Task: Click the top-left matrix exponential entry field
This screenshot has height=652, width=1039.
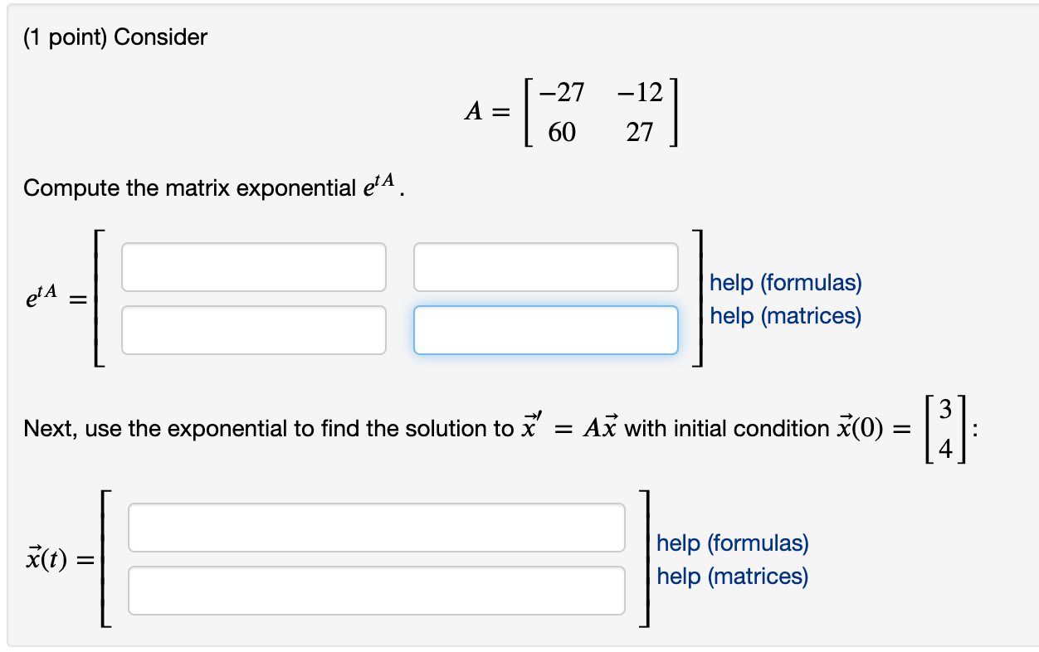Action: tap(254, 267)
